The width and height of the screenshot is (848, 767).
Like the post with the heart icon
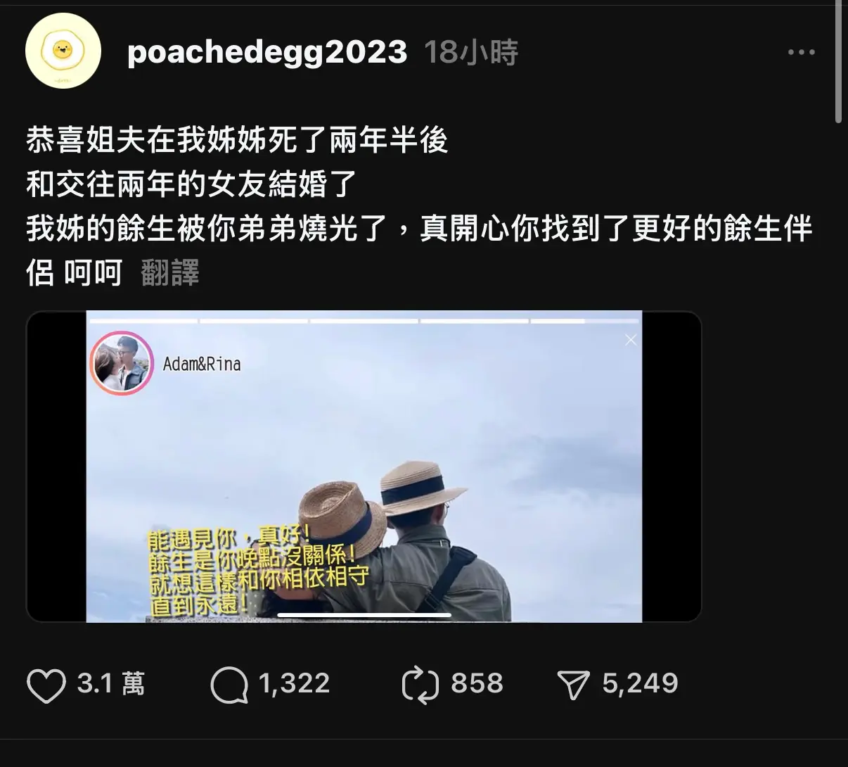46,685
